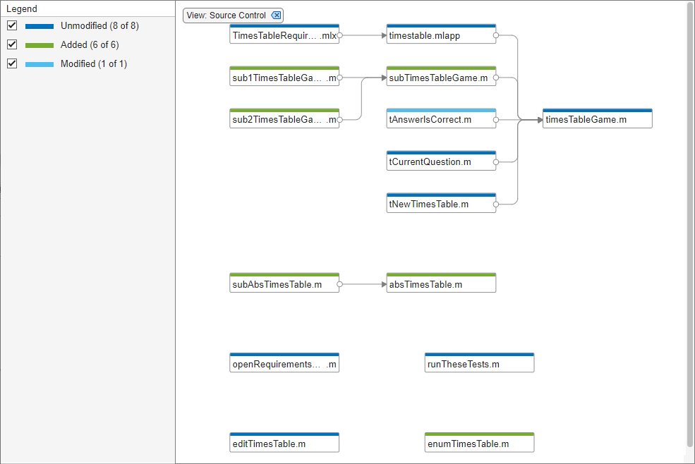Uncheck the Added legend checkbox
This screenshot has height=464, width=695.
point(12,44)
